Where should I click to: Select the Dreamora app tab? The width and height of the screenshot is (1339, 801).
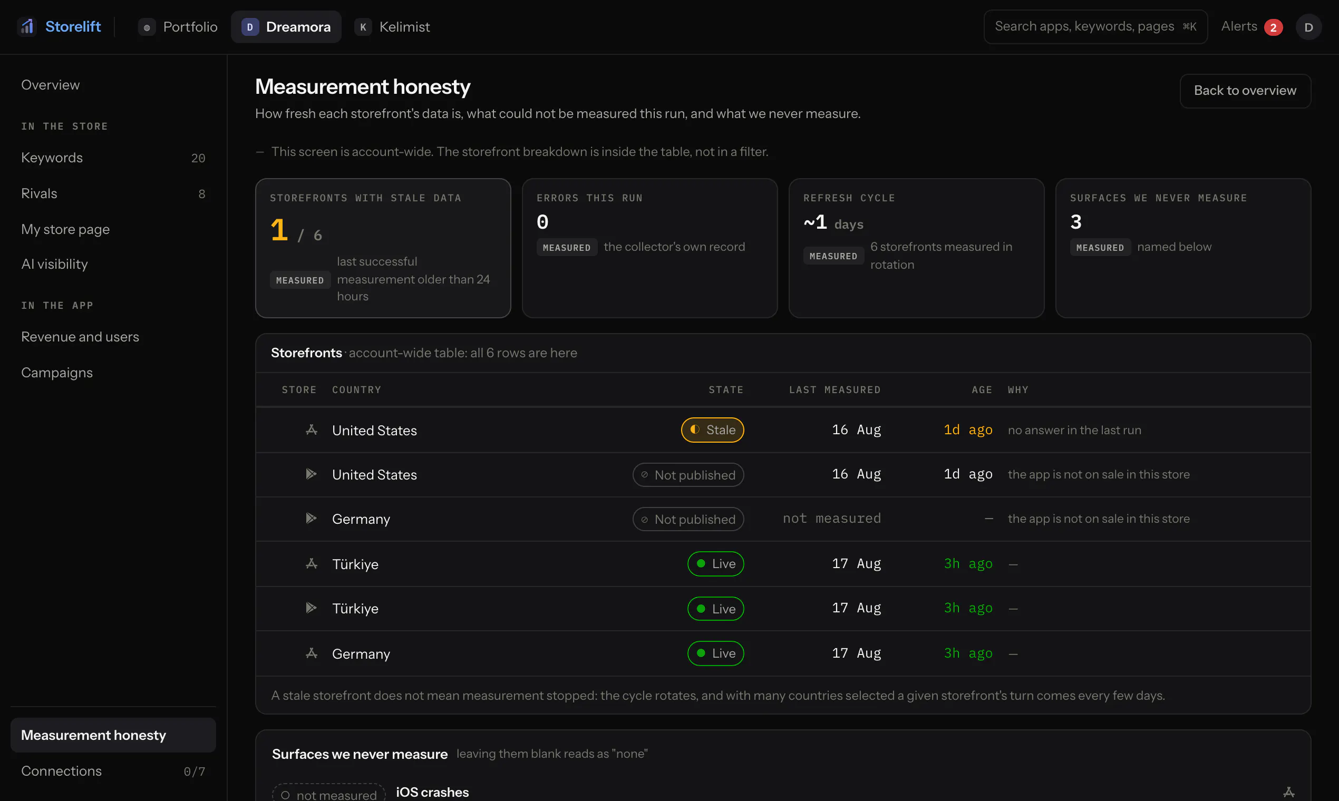pyautogui.click(x=286, y=26)
